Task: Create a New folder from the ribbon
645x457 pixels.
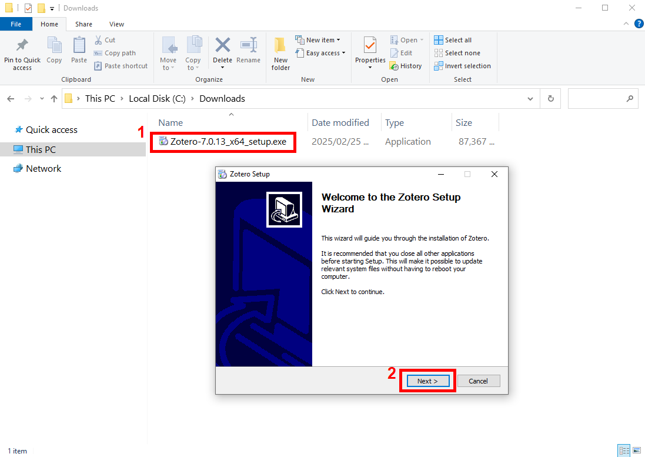Action: (280, 46)
